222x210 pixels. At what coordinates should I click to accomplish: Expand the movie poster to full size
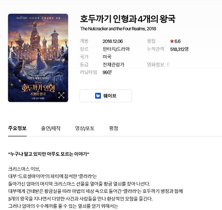point(61,95)
